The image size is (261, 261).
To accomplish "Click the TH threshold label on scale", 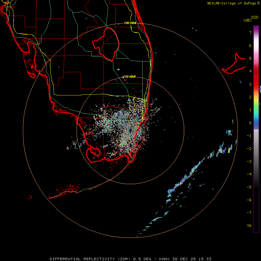I will pyautogui.click(x=249, y=226).
